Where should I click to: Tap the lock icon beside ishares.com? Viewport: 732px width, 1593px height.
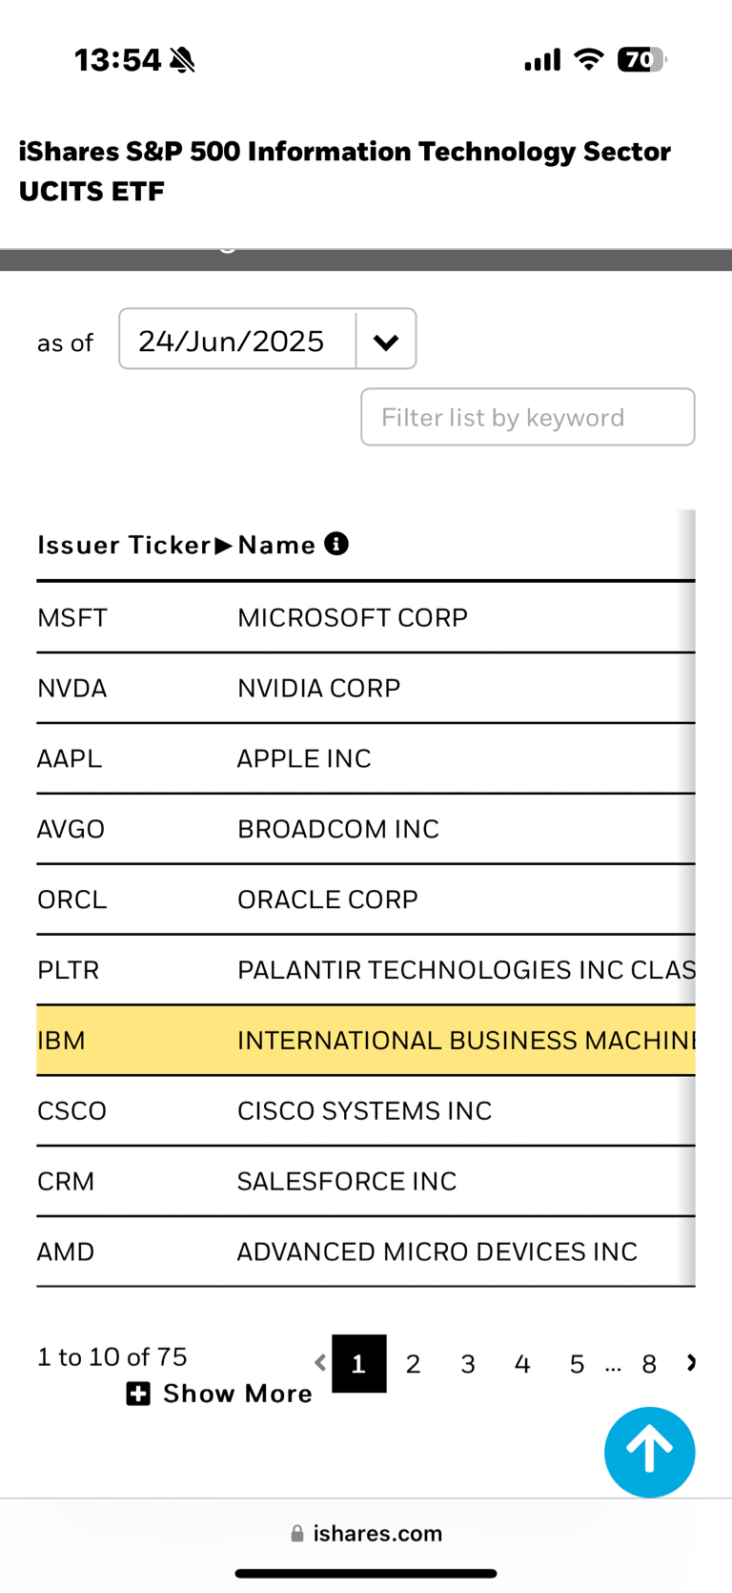tap(297, 1534)
